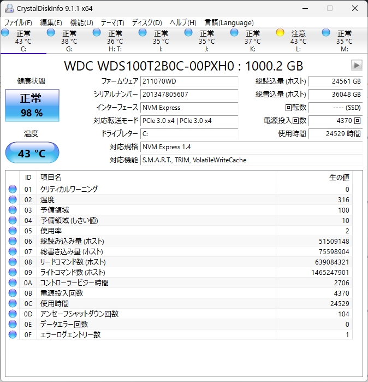Select the raw value 1465247901

tap(330, 272)
